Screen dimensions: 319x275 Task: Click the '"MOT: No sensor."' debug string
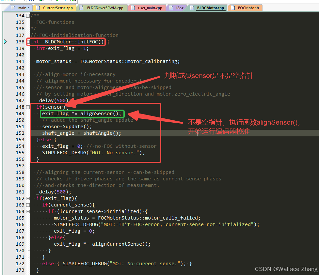(x=114, y=153)
